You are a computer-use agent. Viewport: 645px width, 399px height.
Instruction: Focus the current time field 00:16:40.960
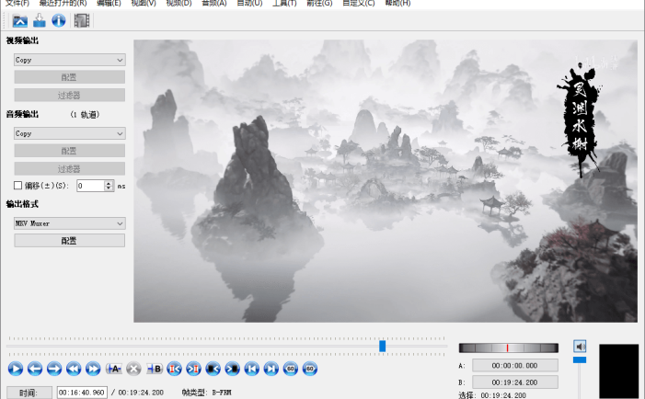tap(82, 393)
